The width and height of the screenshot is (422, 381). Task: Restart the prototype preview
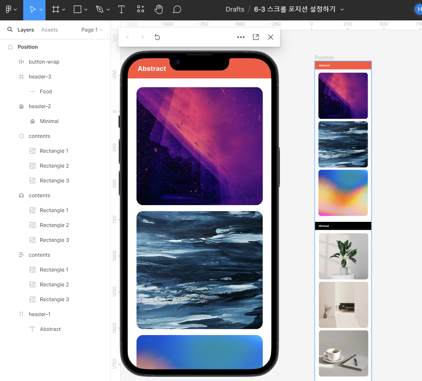click(x=157, y=37)
